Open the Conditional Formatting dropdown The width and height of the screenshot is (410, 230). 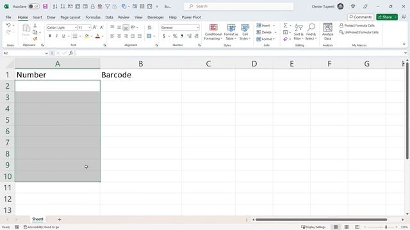point(213,32)
